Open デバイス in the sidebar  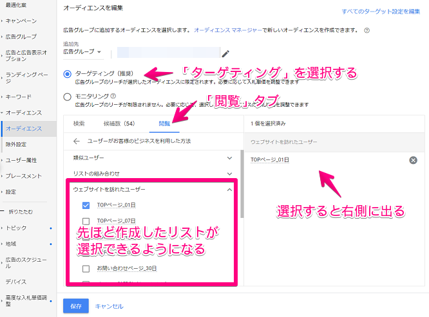coord(16,282)
